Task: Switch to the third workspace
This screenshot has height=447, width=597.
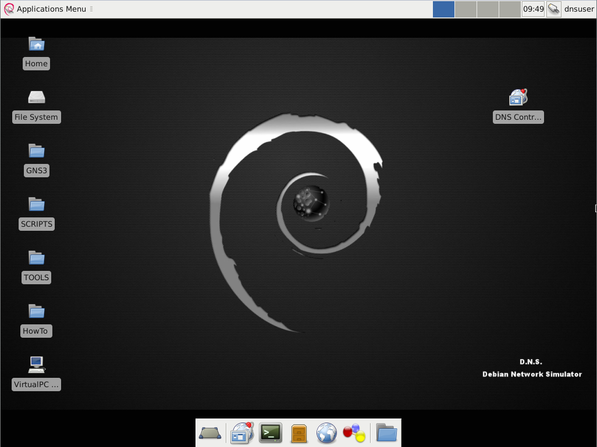Action: click(488, 9)
